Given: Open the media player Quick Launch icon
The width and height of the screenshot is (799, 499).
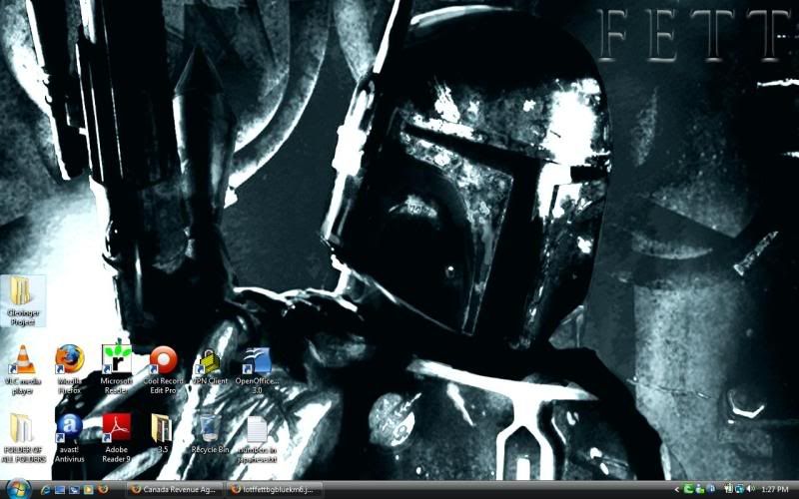Looking at the screenshot, I should click(x=88, y=490).
